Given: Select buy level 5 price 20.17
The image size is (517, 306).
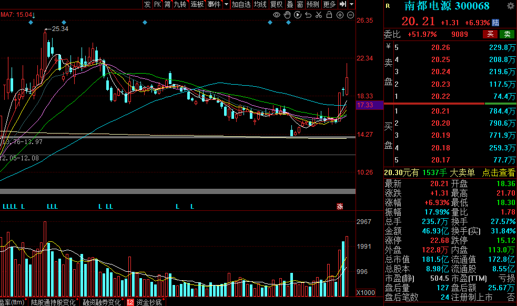Looking at the screenshot, I should coord(441,160).
